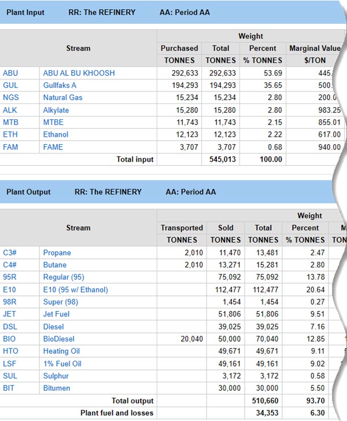Select the Heating Oil stream link
The height and width of the screenshot is (421, 347).
61,351
